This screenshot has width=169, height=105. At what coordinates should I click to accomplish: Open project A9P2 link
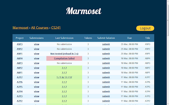click(20, 49)
